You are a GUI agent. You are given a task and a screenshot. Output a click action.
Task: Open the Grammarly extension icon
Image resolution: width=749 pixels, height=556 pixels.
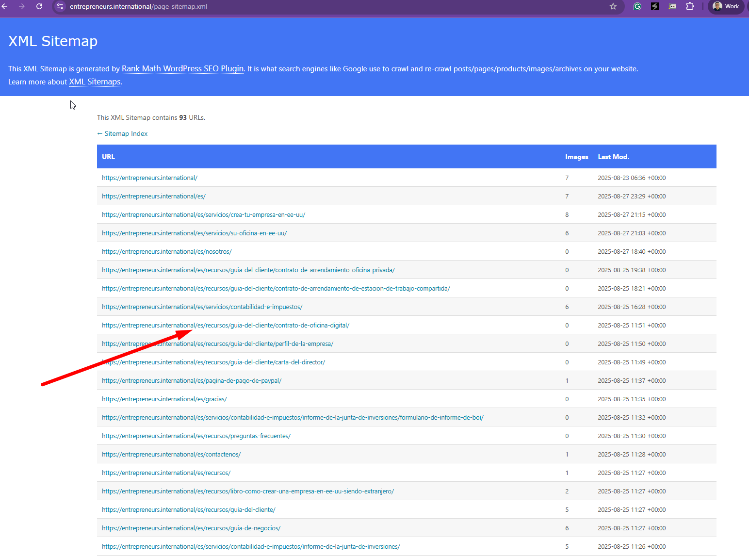tap(637, 6)
